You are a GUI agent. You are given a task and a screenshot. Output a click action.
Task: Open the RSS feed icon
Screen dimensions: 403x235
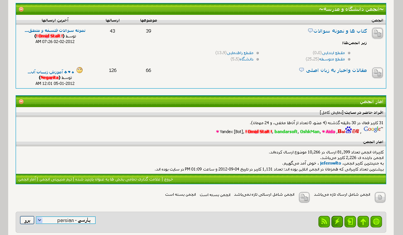[x=324, y=222]
